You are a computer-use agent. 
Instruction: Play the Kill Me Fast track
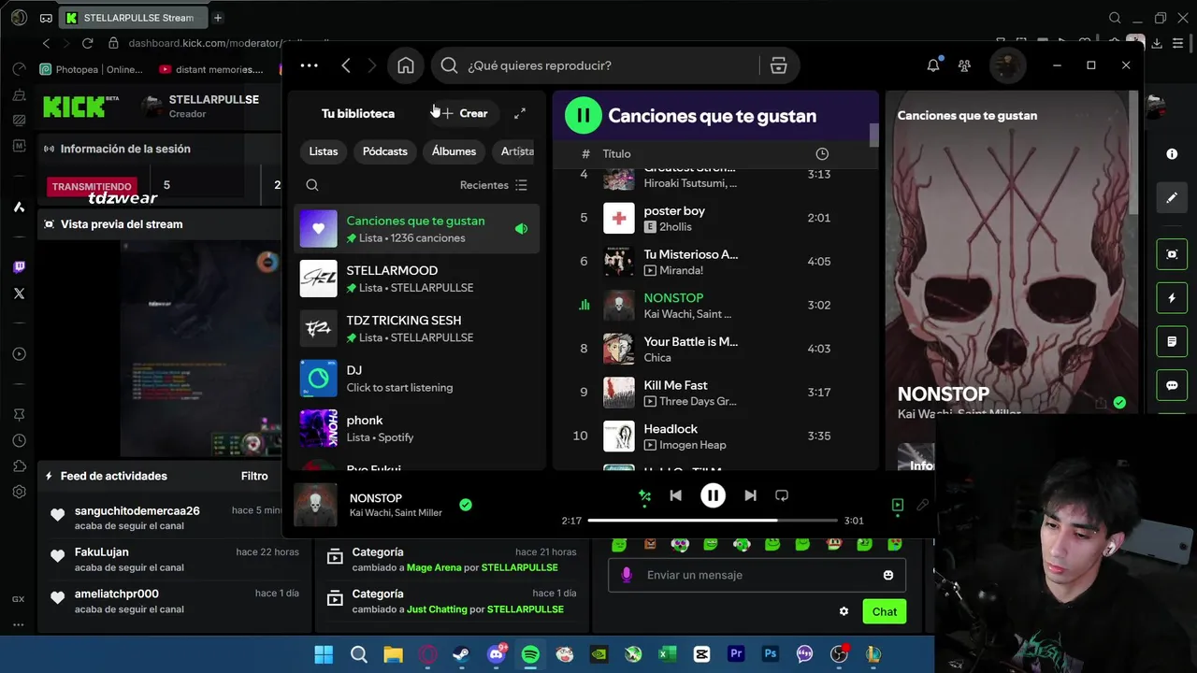pyautogui.click(x=715, y=393)
